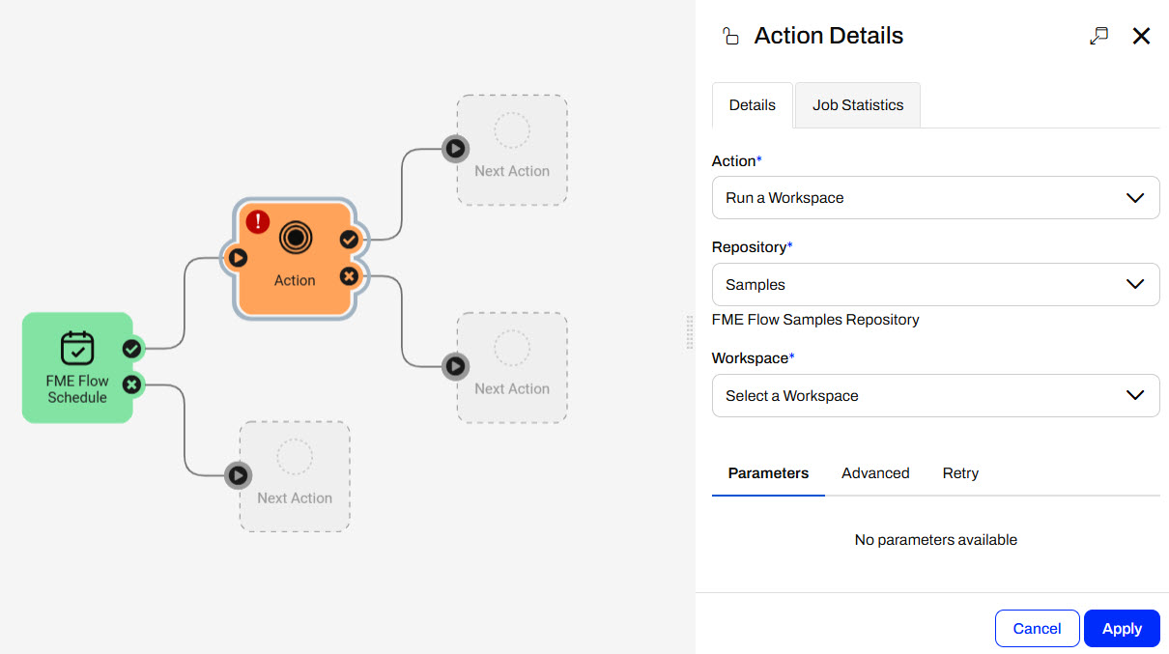Screen dimensions: 1169x654
Task: Click the schedule node's failure X port
Action: 132,384
